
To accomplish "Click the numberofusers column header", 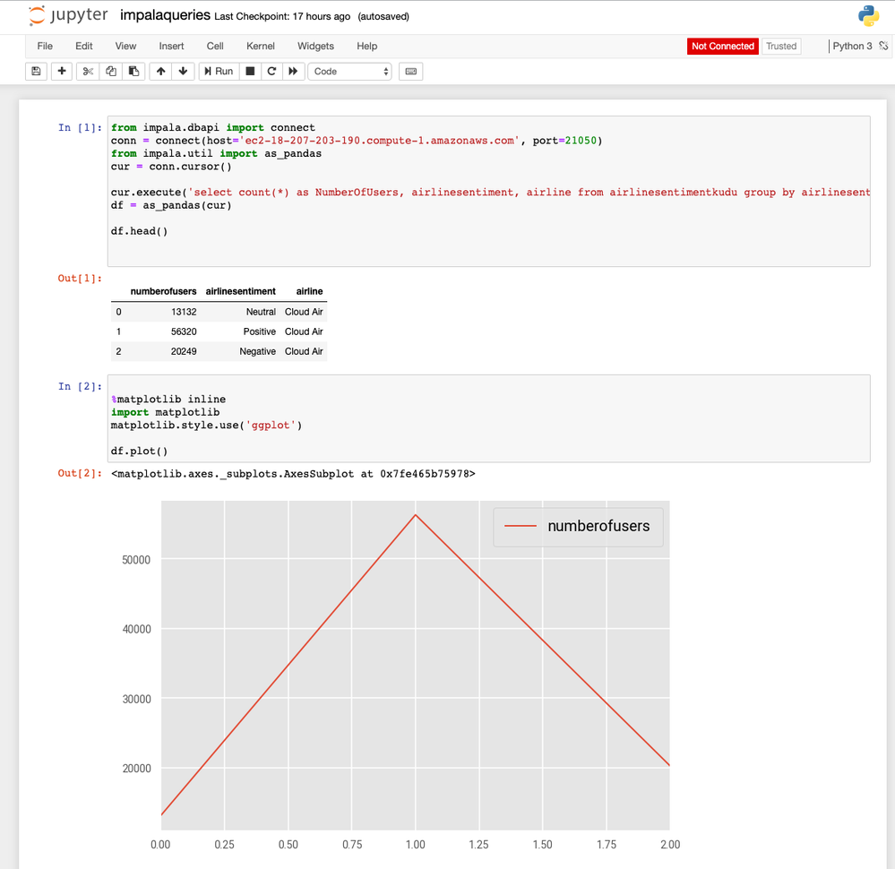I will click(x=163, y=291).
